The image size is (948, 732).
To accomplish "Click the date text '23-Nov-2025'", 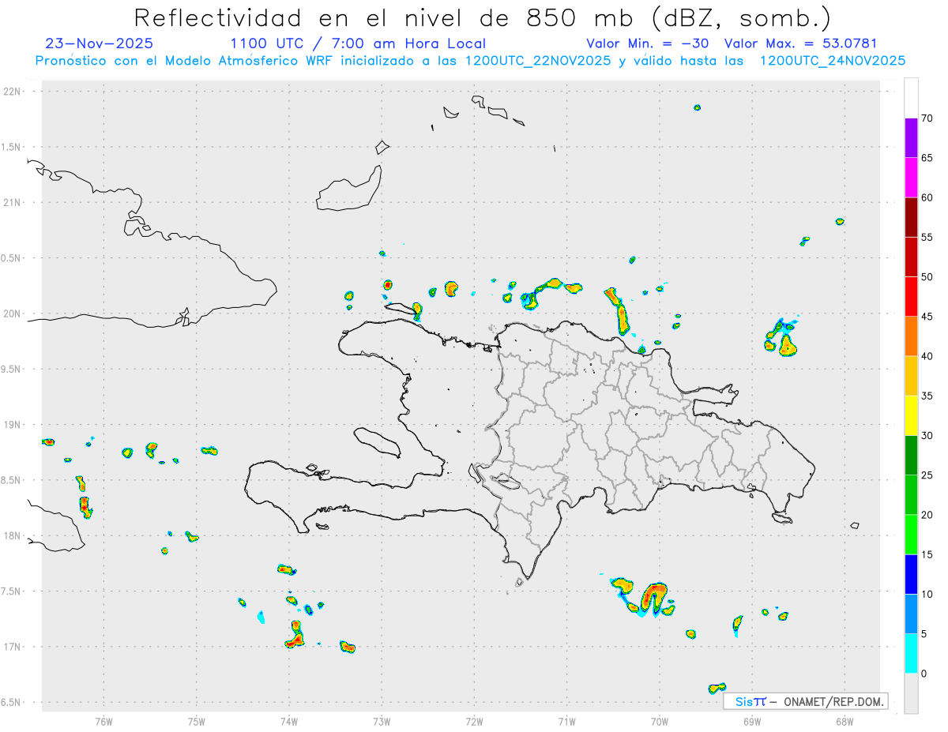I will pos(100,43).
